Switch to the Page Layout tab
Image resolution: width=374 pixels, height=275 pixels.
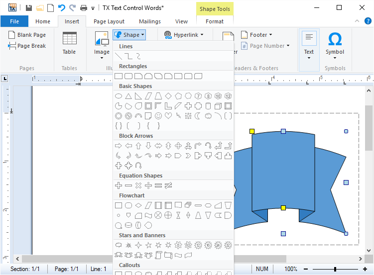pos(109,21)
